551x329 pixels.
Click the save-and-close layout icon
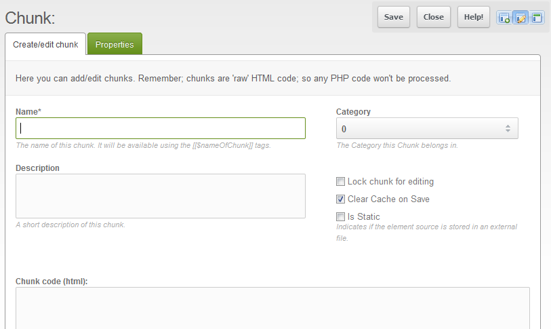[x=537, y=18]
